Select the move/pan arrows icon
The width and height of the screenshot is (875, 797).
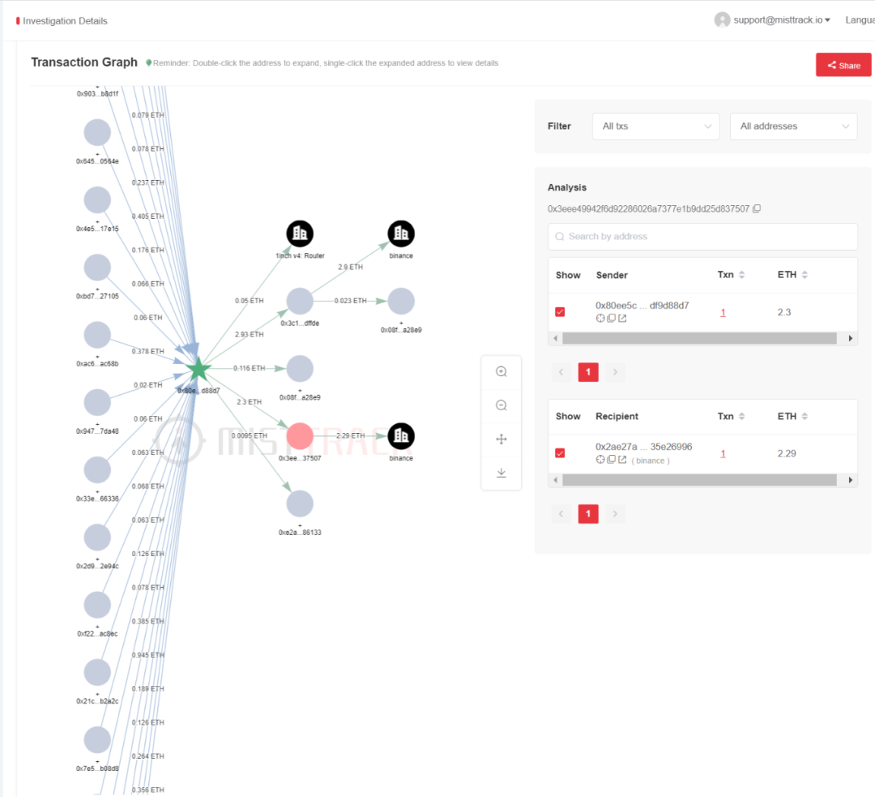point(502,439)
